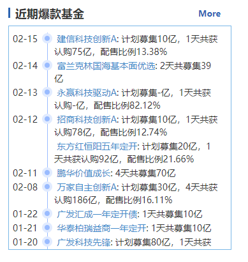Click the 01-21 timeline dot
This screenshot has height=262, width=248.
[47, 227]
